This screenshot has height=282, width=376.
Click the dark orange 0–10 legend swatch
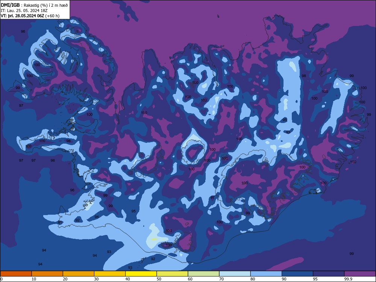(x=16, y=274)
